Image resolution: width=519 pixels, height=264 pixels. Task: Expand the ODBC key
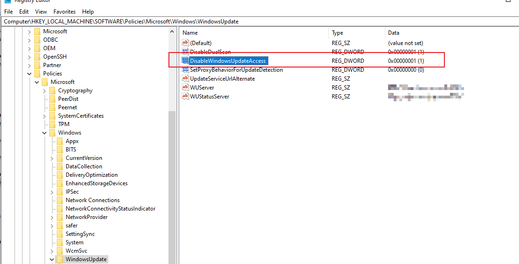click(29, 40)
